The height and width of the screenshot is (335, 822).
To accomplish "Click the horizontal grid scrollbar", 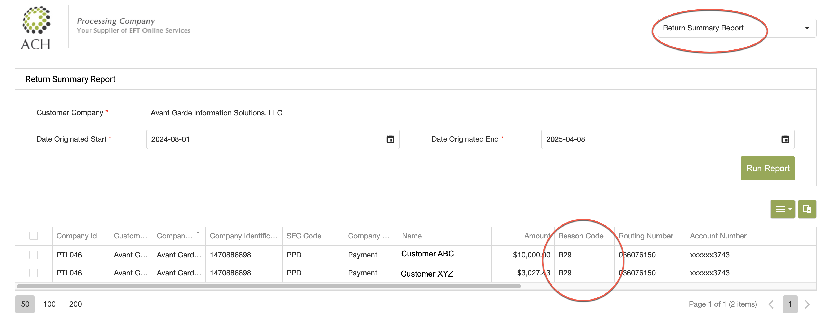I will (x=269, y=286).
